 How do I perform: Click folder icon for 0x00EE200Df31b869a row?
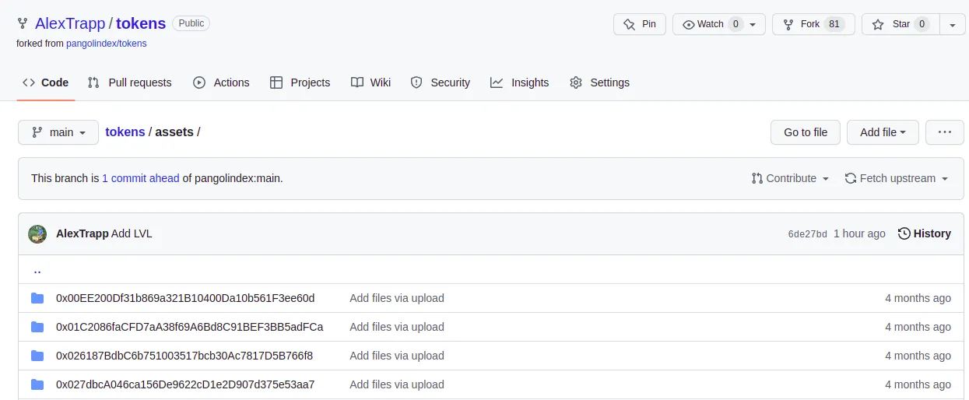(37, 298)
